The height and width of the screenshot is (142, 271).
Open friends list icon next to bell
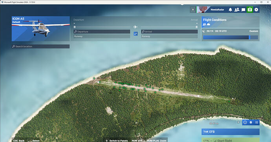[237, 10]
